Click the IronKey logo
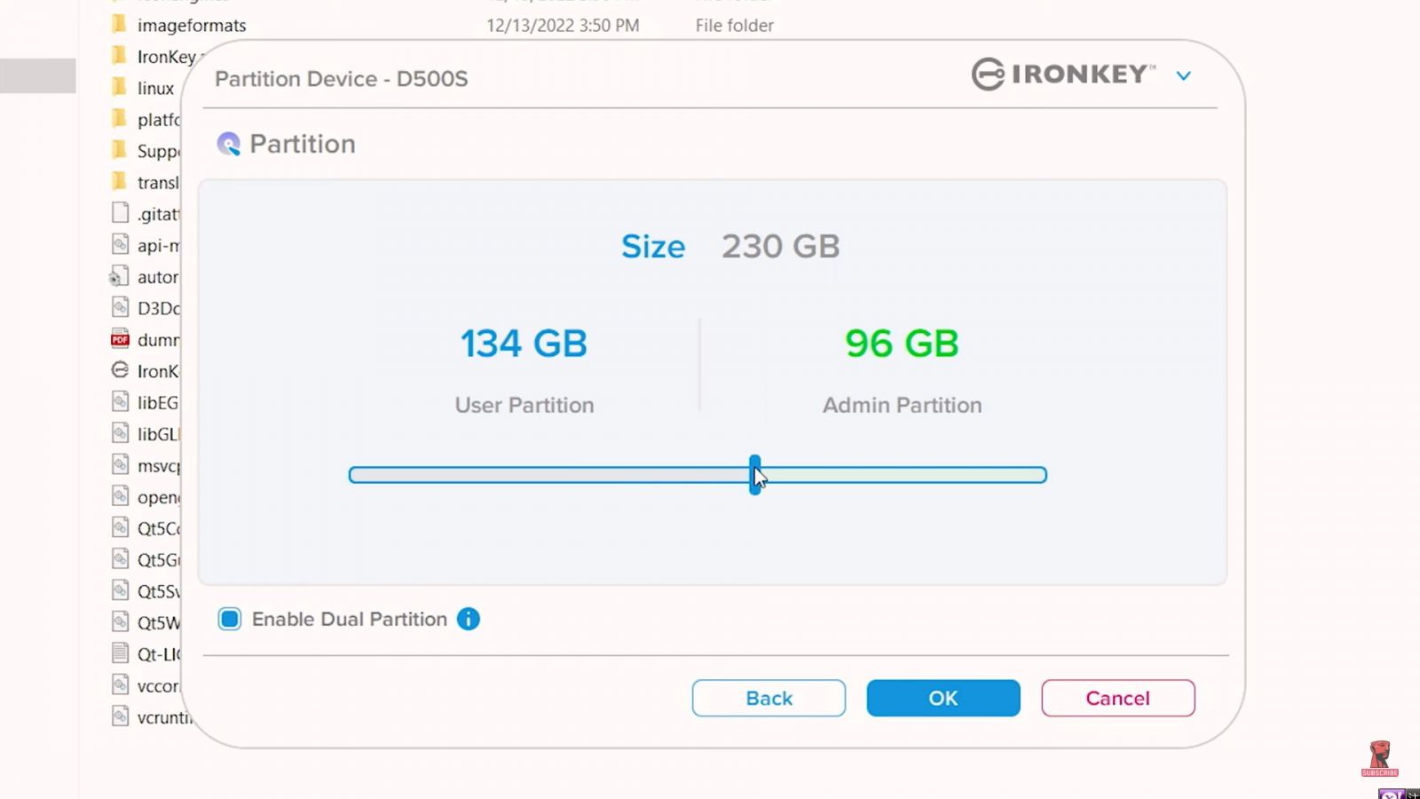Viewport: 1420px width, 799px height. pos(1063,74)
